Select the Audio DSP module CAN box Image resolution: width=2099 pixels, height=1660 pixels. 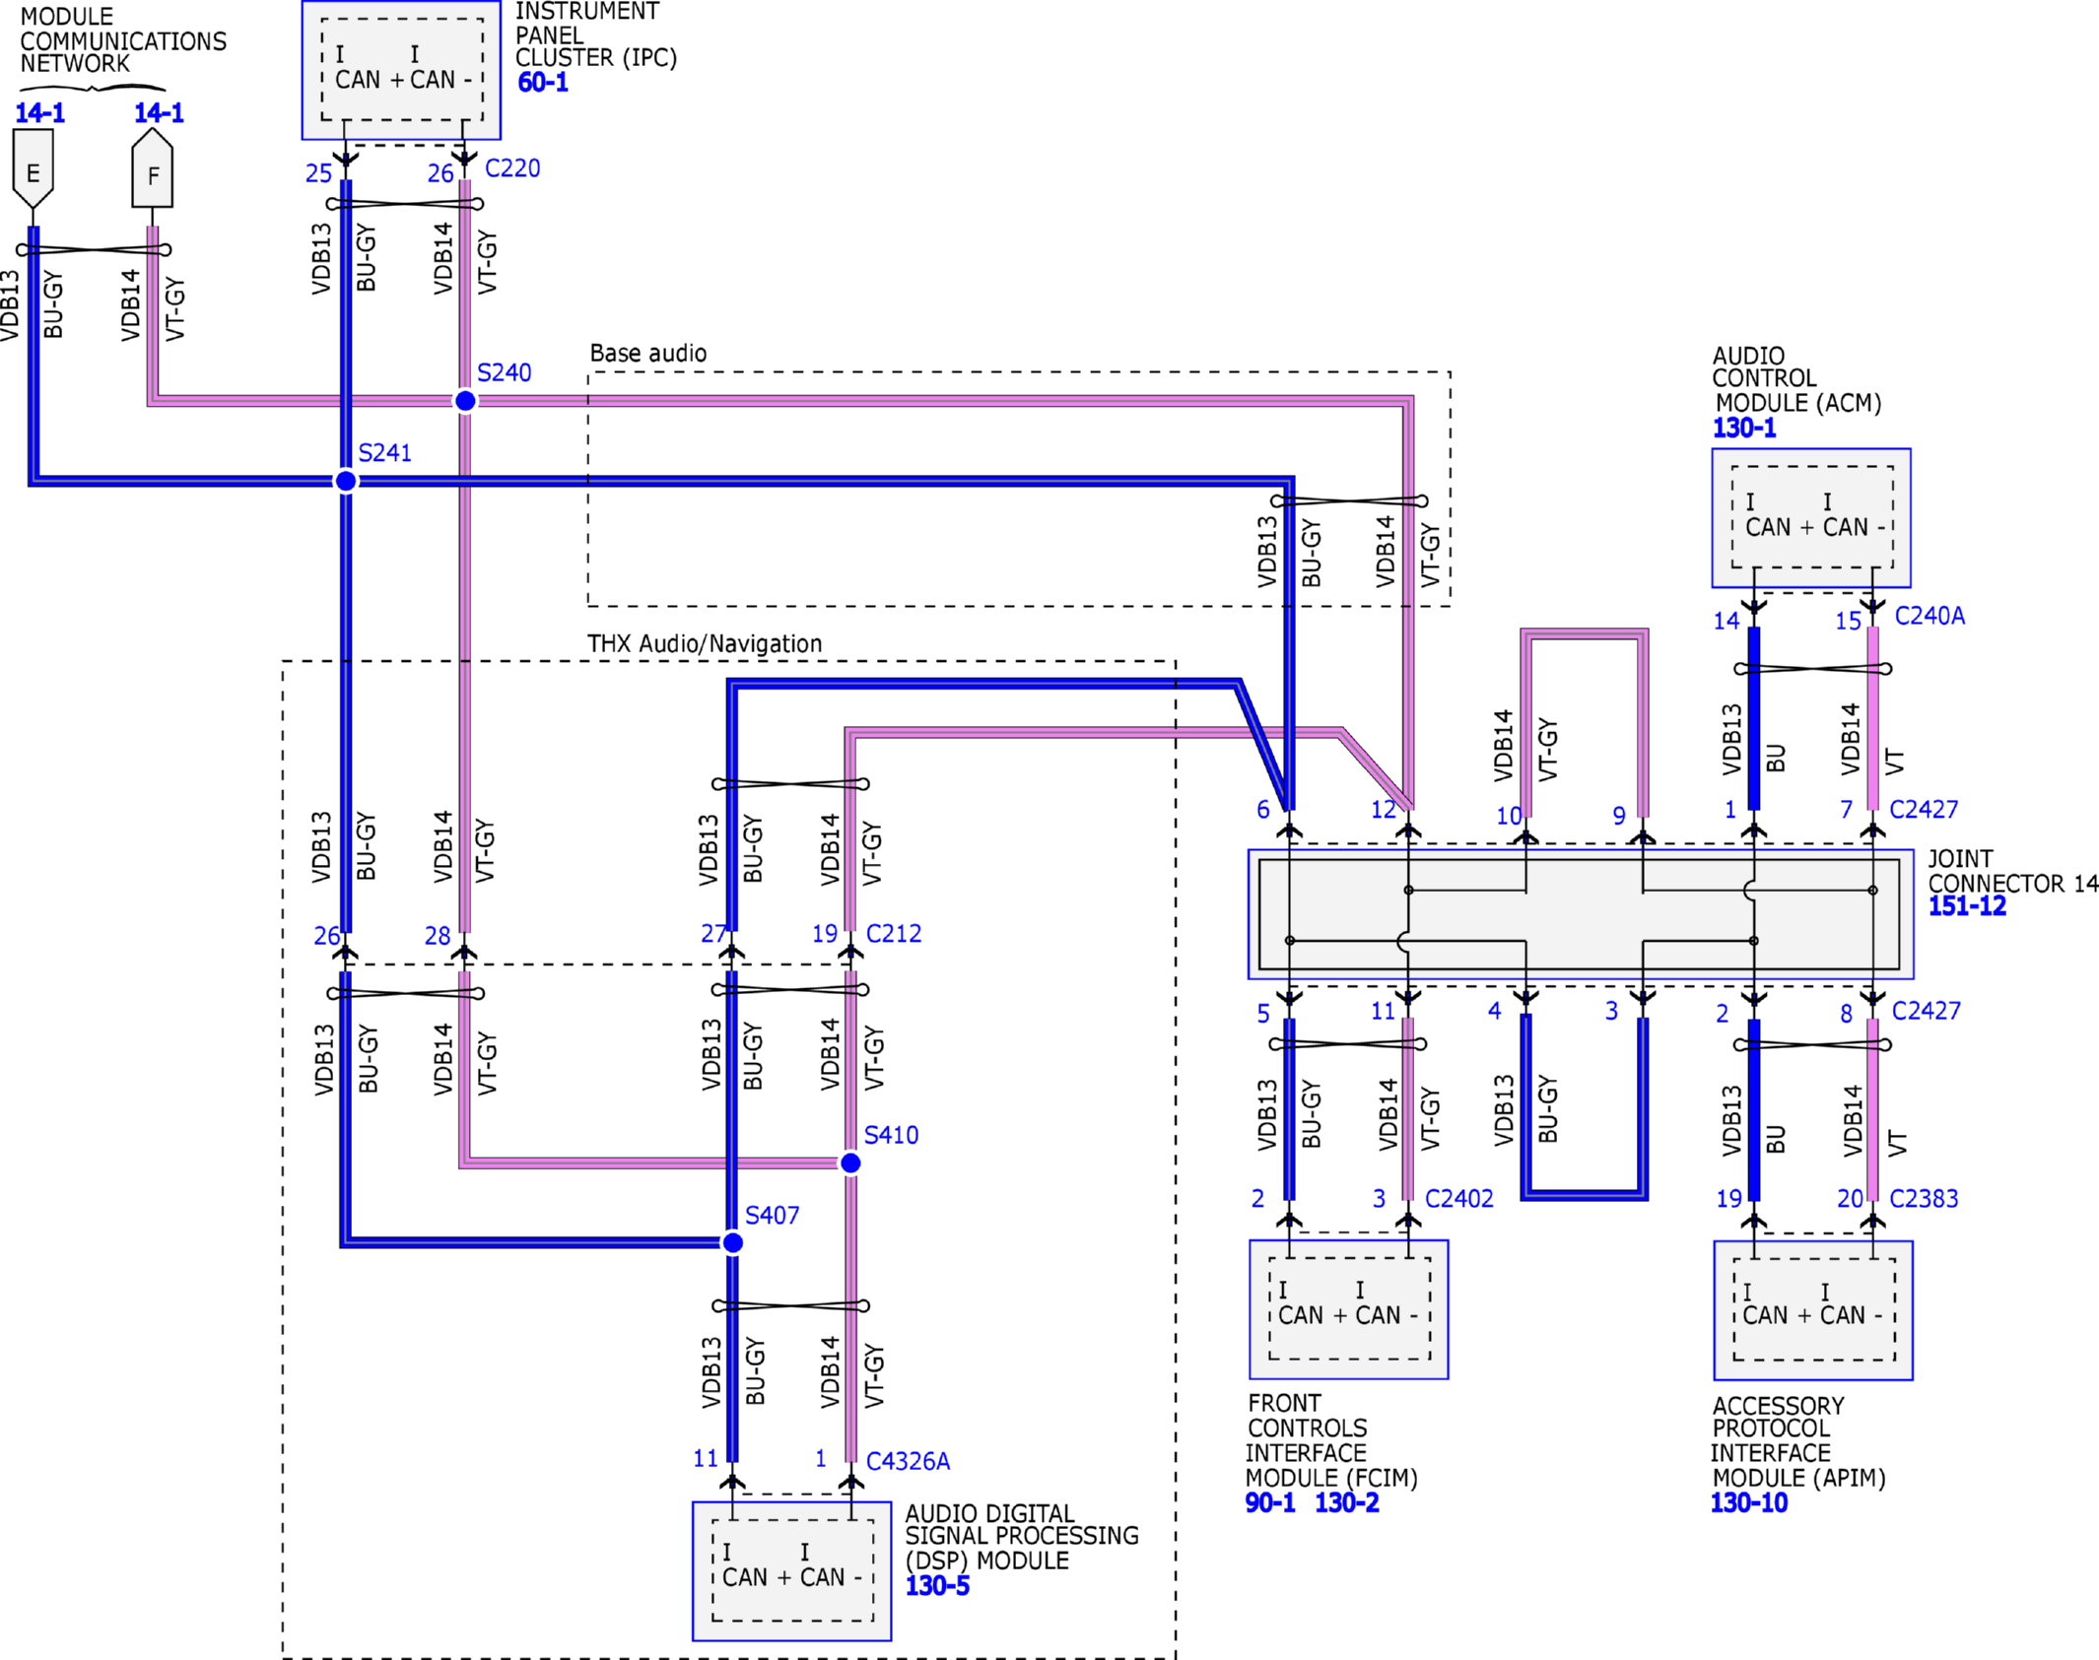pyautogui.click(x=792, y=1571)
